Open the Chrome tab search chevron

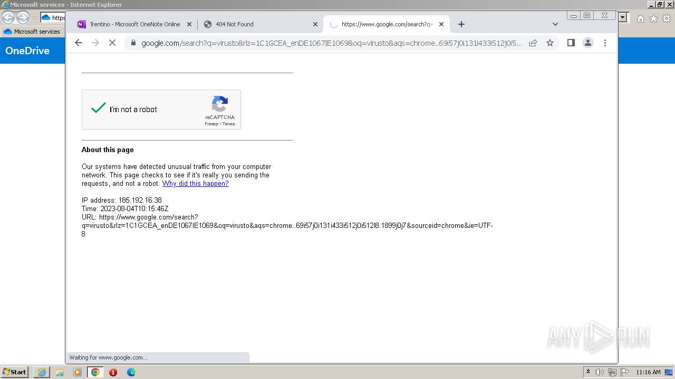click(555, 24)
